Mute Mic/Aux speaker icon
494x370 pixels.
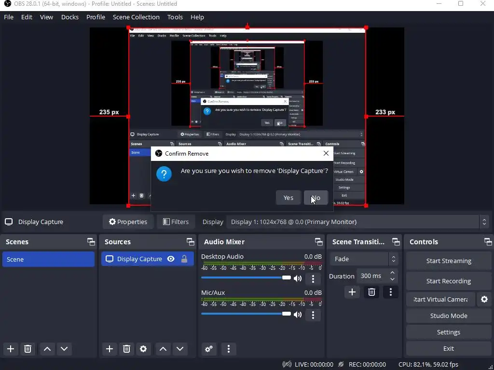point(298,315)
